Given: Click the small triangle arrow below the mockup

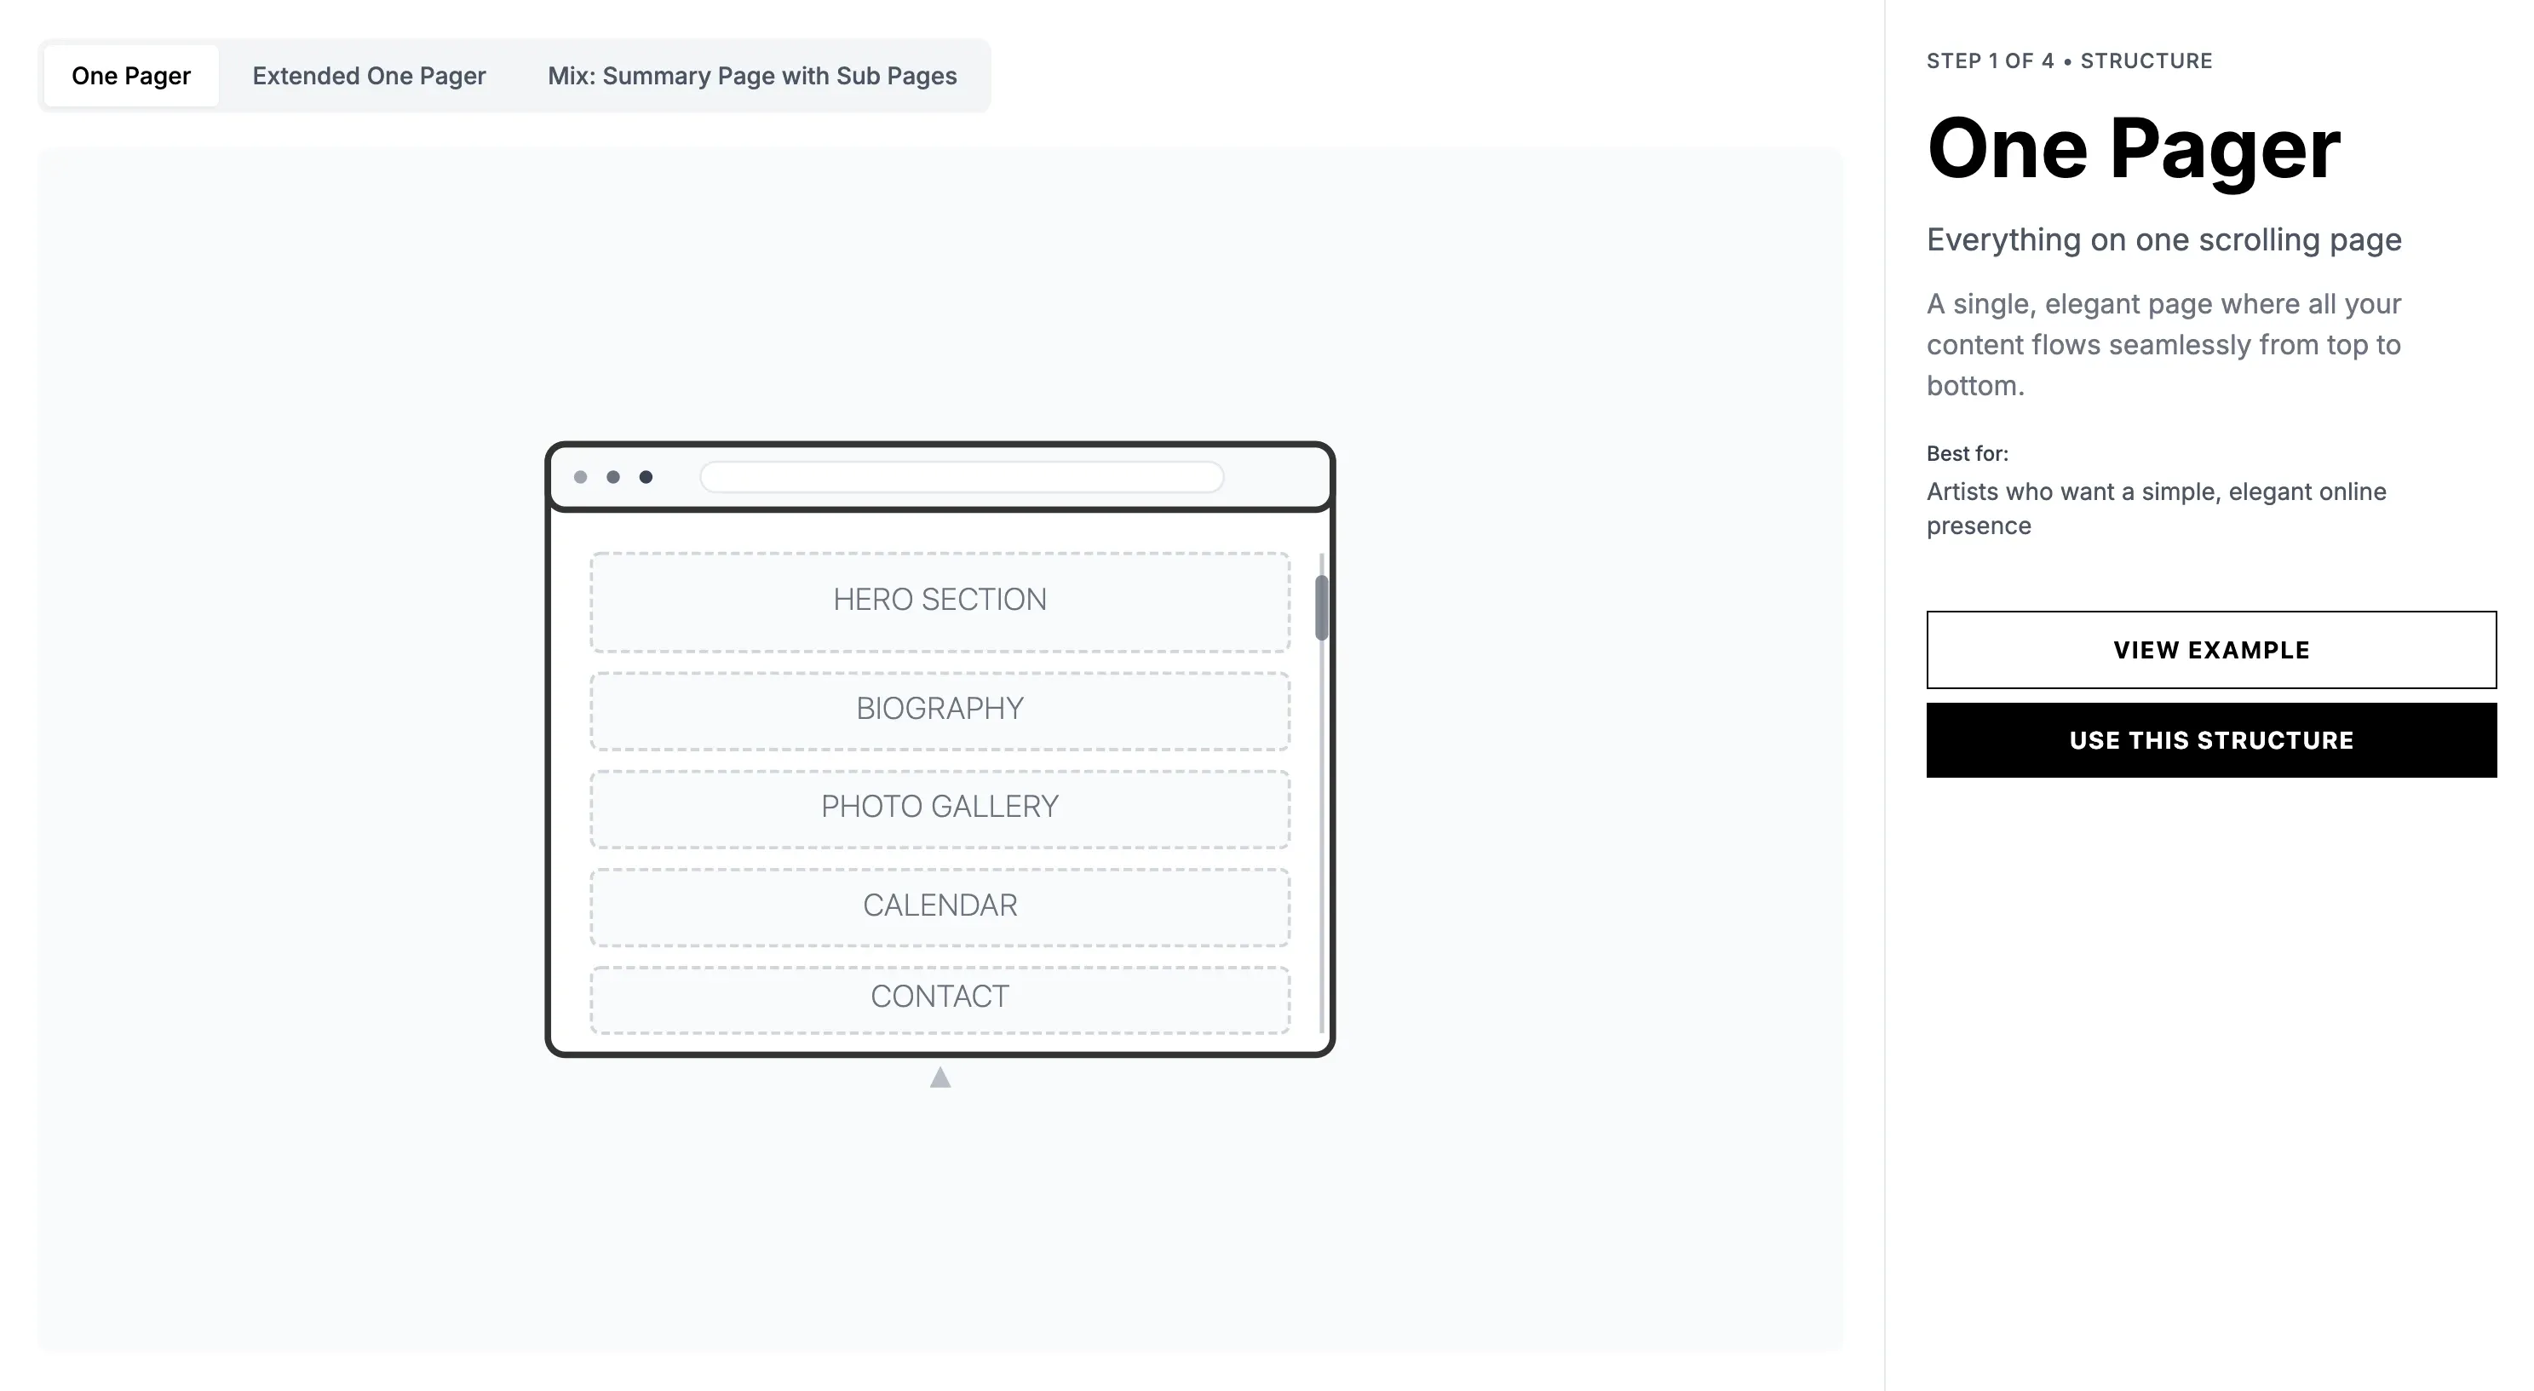Looking at the screenshot, I should pos(940,1078).
